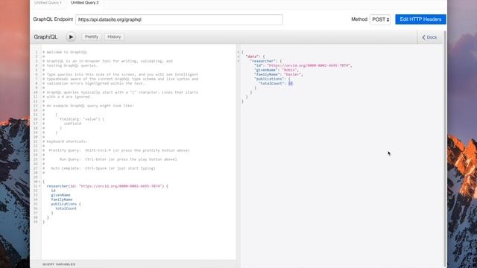Select the Untitled Query 2 tab
Screen dimensions: 477x268
[84, 2]
